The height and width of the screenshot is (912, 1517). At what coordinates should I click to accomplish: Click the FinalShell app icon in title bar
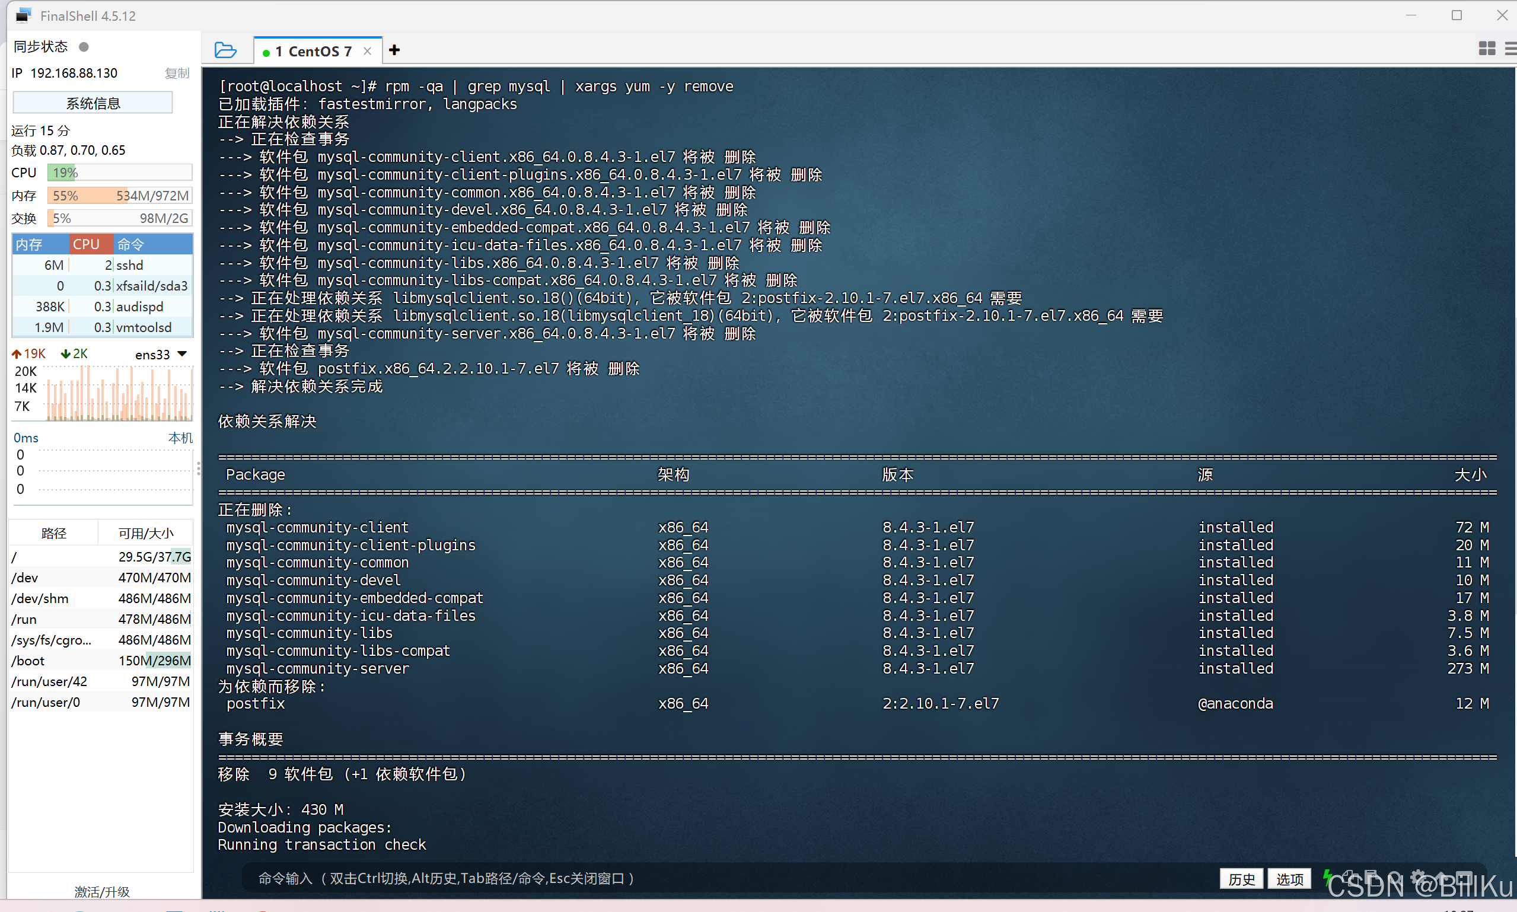23,15
